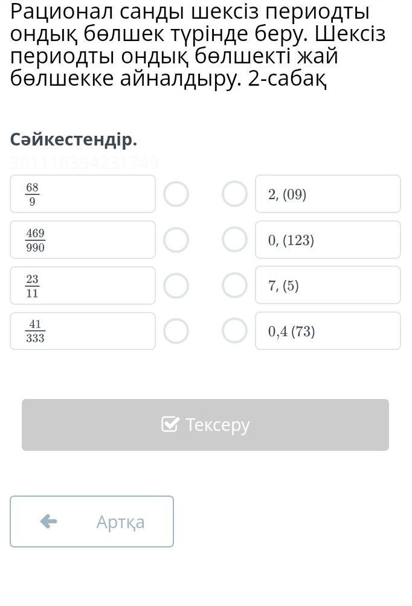Click the checkmark icon on Тексеру button

[170, 424]
